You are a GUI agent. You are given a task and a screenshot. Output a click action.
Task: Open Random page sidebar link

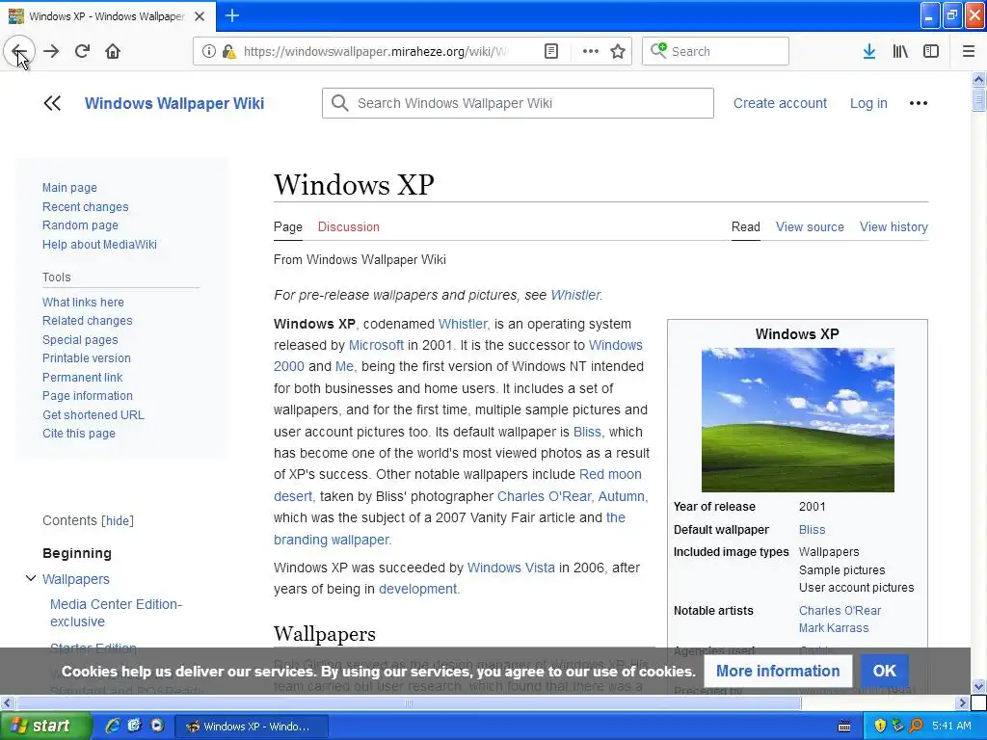(81, 225)
